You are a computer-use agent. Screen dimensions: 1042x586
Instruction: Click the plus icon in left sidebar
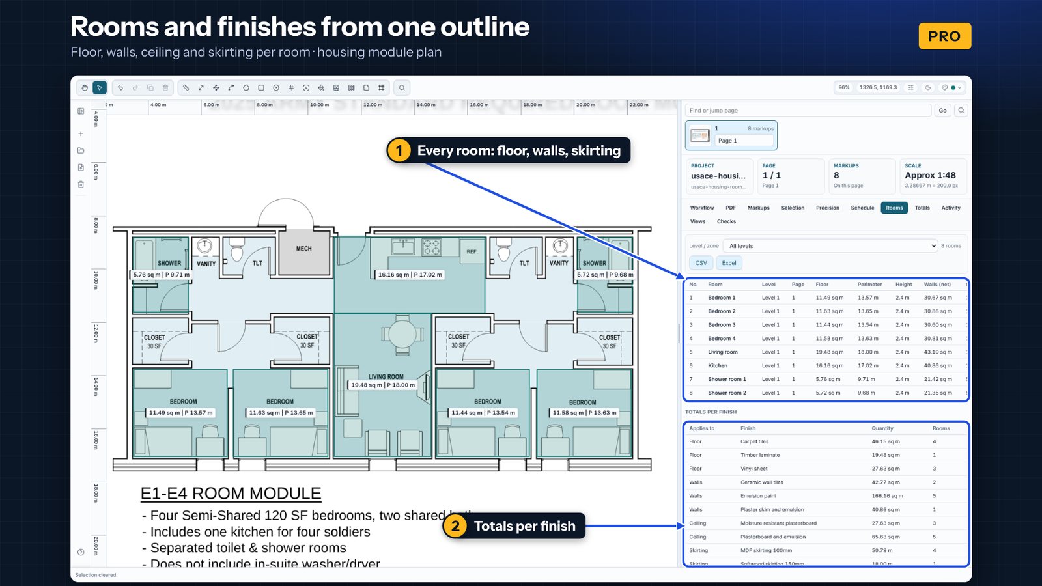coord(81,133)
